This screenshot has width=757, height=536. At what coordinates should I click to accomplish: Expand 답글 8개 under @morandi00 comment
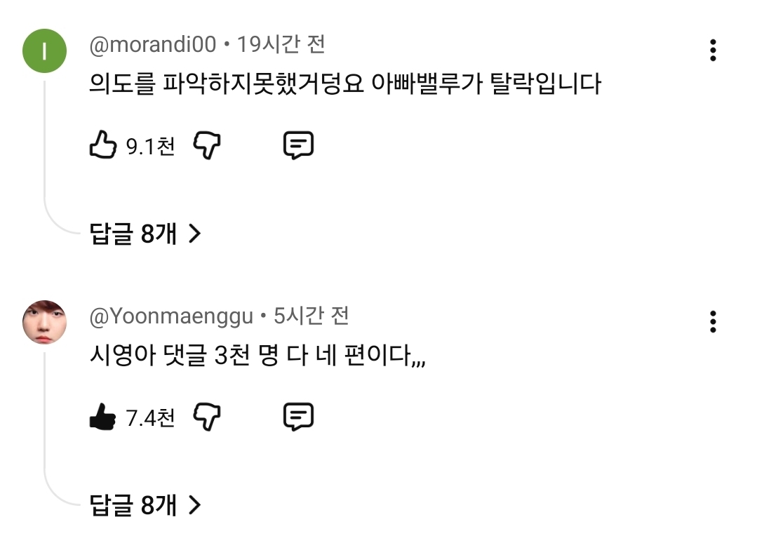(x=145, y=234)
